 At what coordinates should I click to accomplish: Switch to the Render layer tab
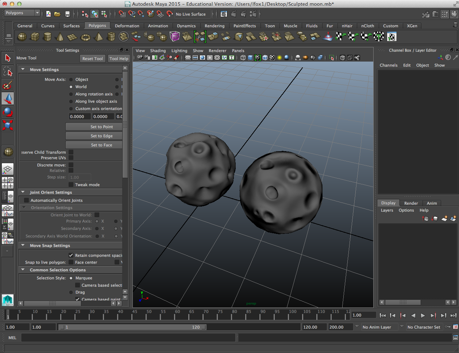click(411, 203)
